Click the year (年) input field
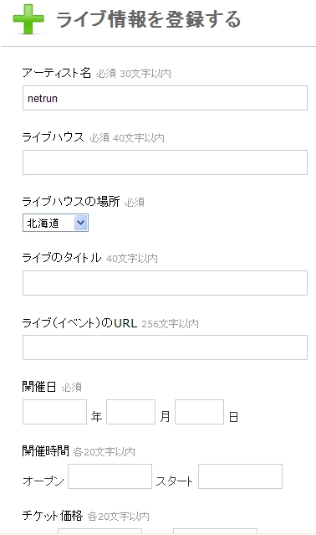Image resolution: width=316 pixels, height=535 pixels. click(54, 412)
